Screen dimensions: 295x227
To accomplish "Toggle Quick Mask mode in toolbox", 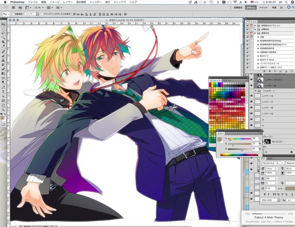I will [3, 124].
